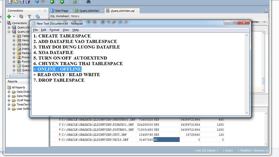Open the dropdown next to the New Connection plus
The image size is (279, 157).
point(14,17)
